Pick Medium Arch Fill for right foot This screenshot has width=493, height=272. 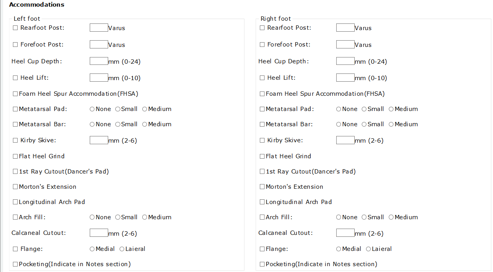[391, 217]
